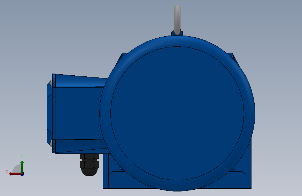This screenshot has height=196, width=302.
Task: Click the red X axis arrow of the triad
Action: pyautogui.click(x=15, y=174)
